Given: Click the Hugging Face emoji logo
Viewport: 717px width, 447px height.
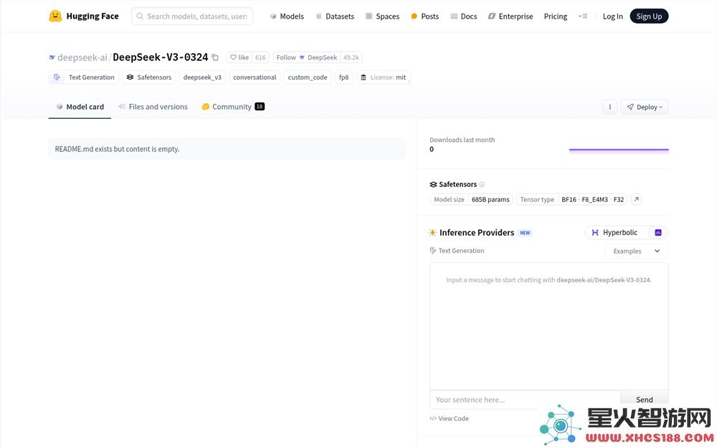Looking at the screenshot, I should (55, 16).
